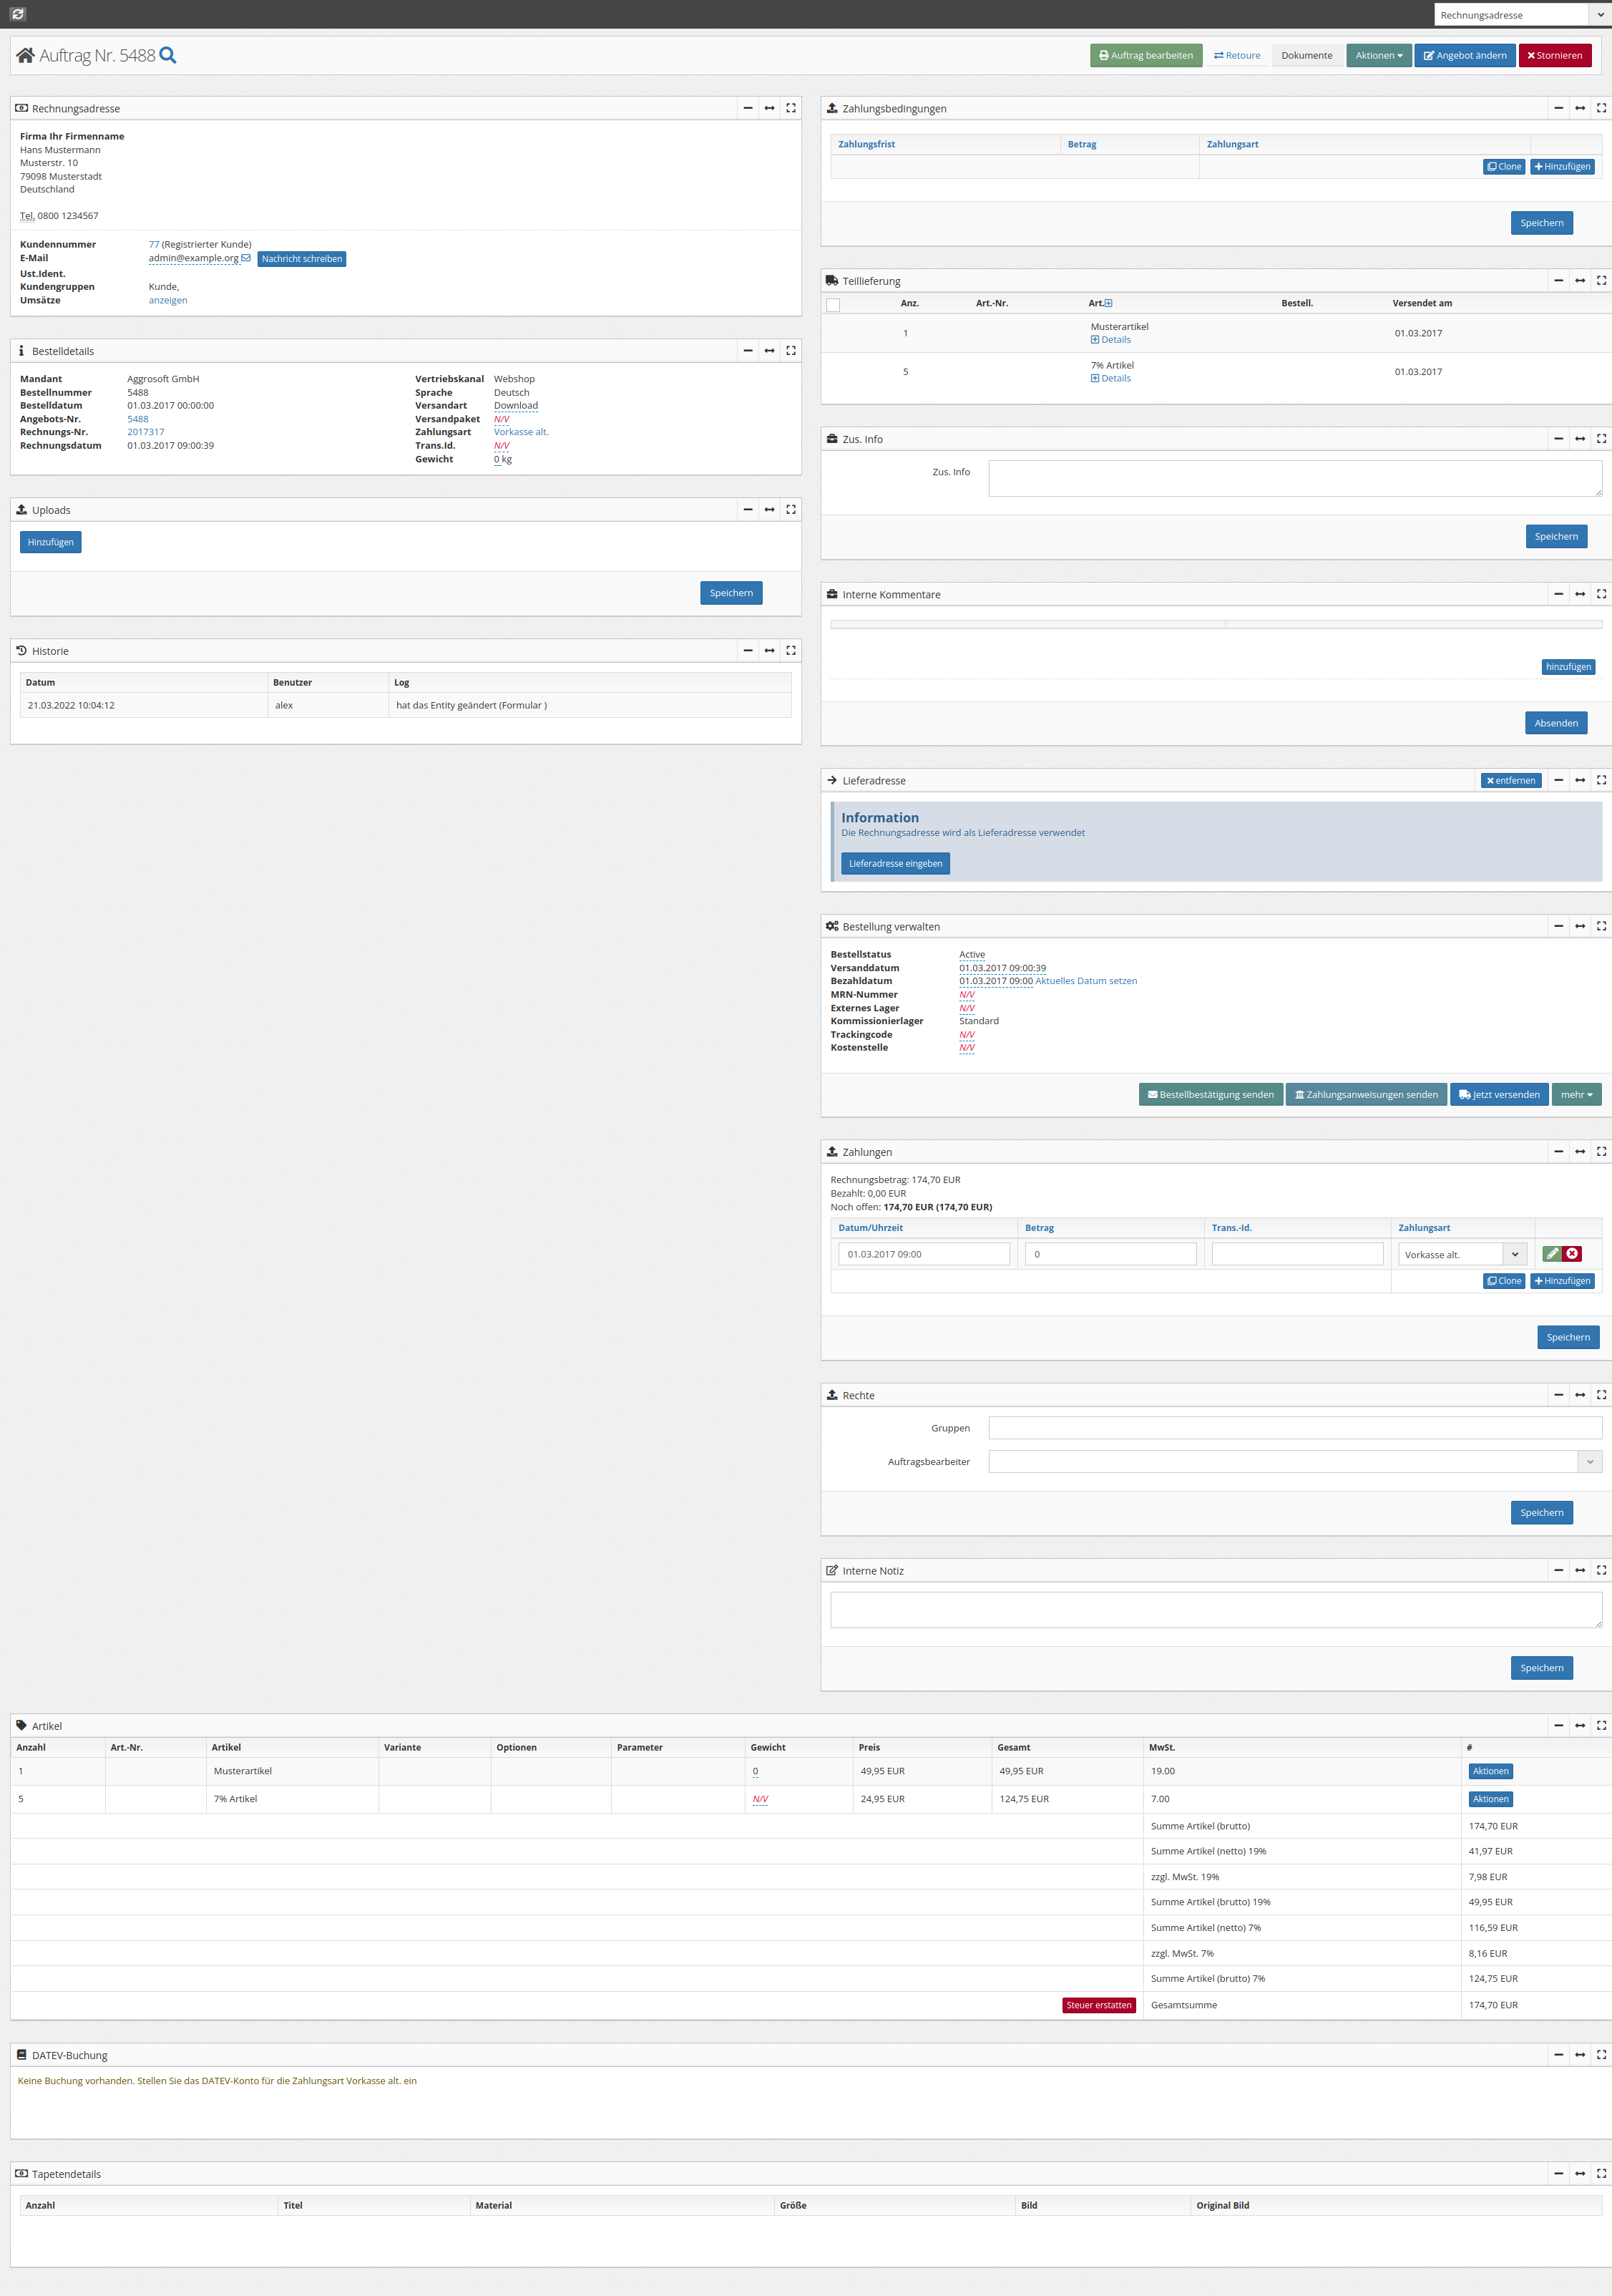
Task: Delete the payment row with red X icon
Action: [1572, 1254]
